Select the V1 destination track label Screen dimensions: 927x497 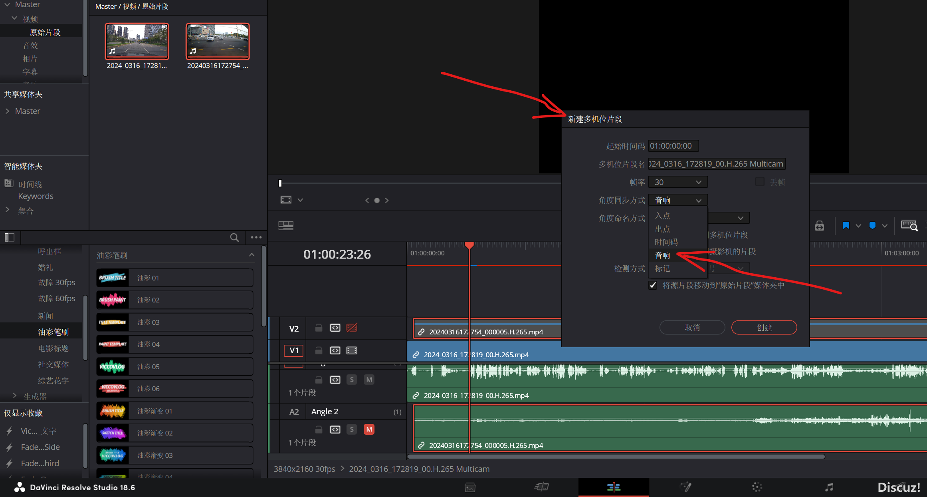click(294, 350)
